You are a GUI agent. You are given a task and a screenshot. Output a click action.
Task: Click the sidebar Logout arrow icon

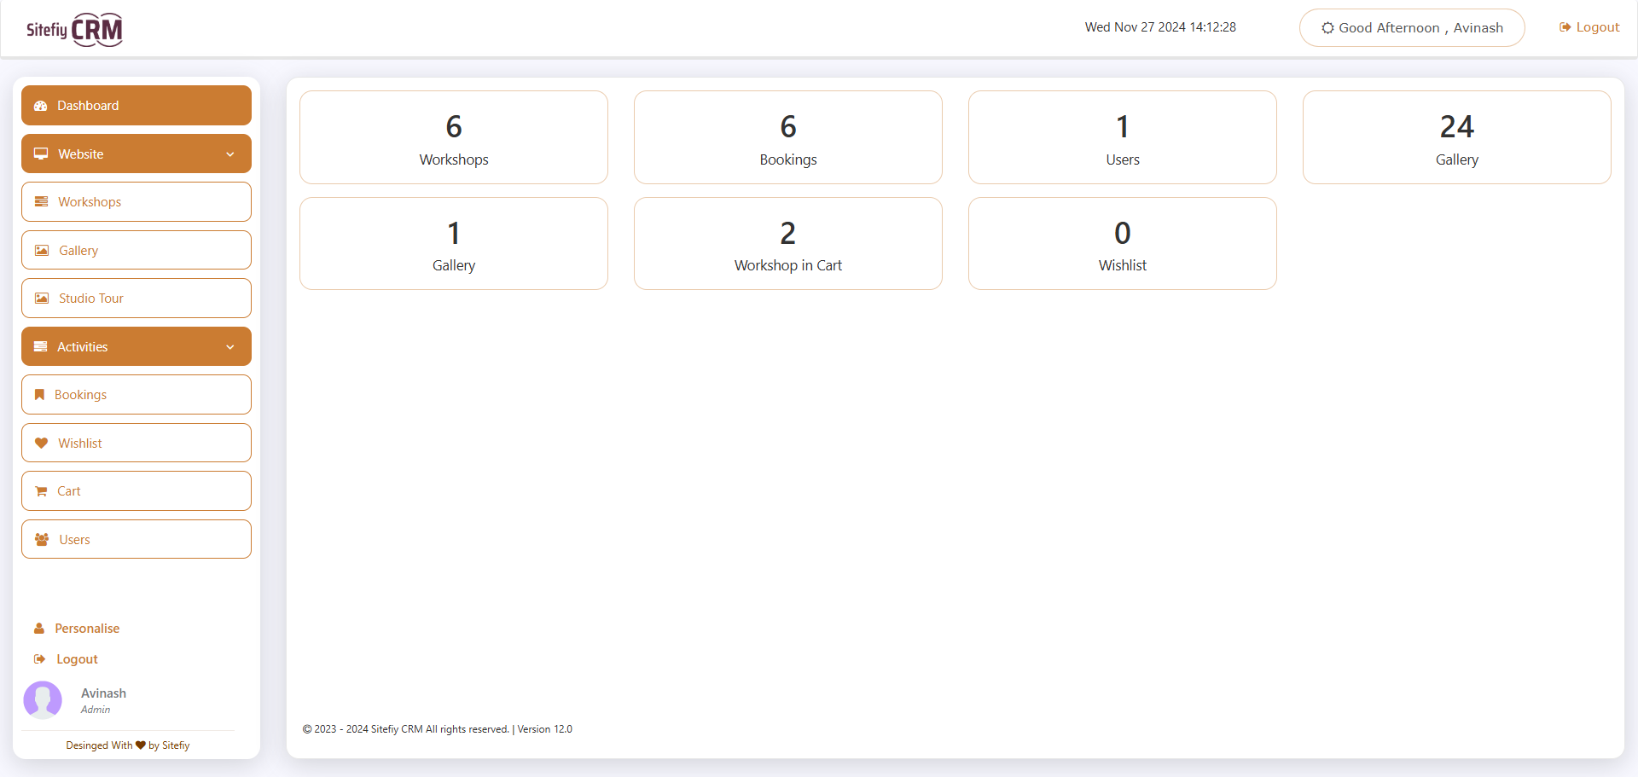pyautogui.click(x=39, y=659)
